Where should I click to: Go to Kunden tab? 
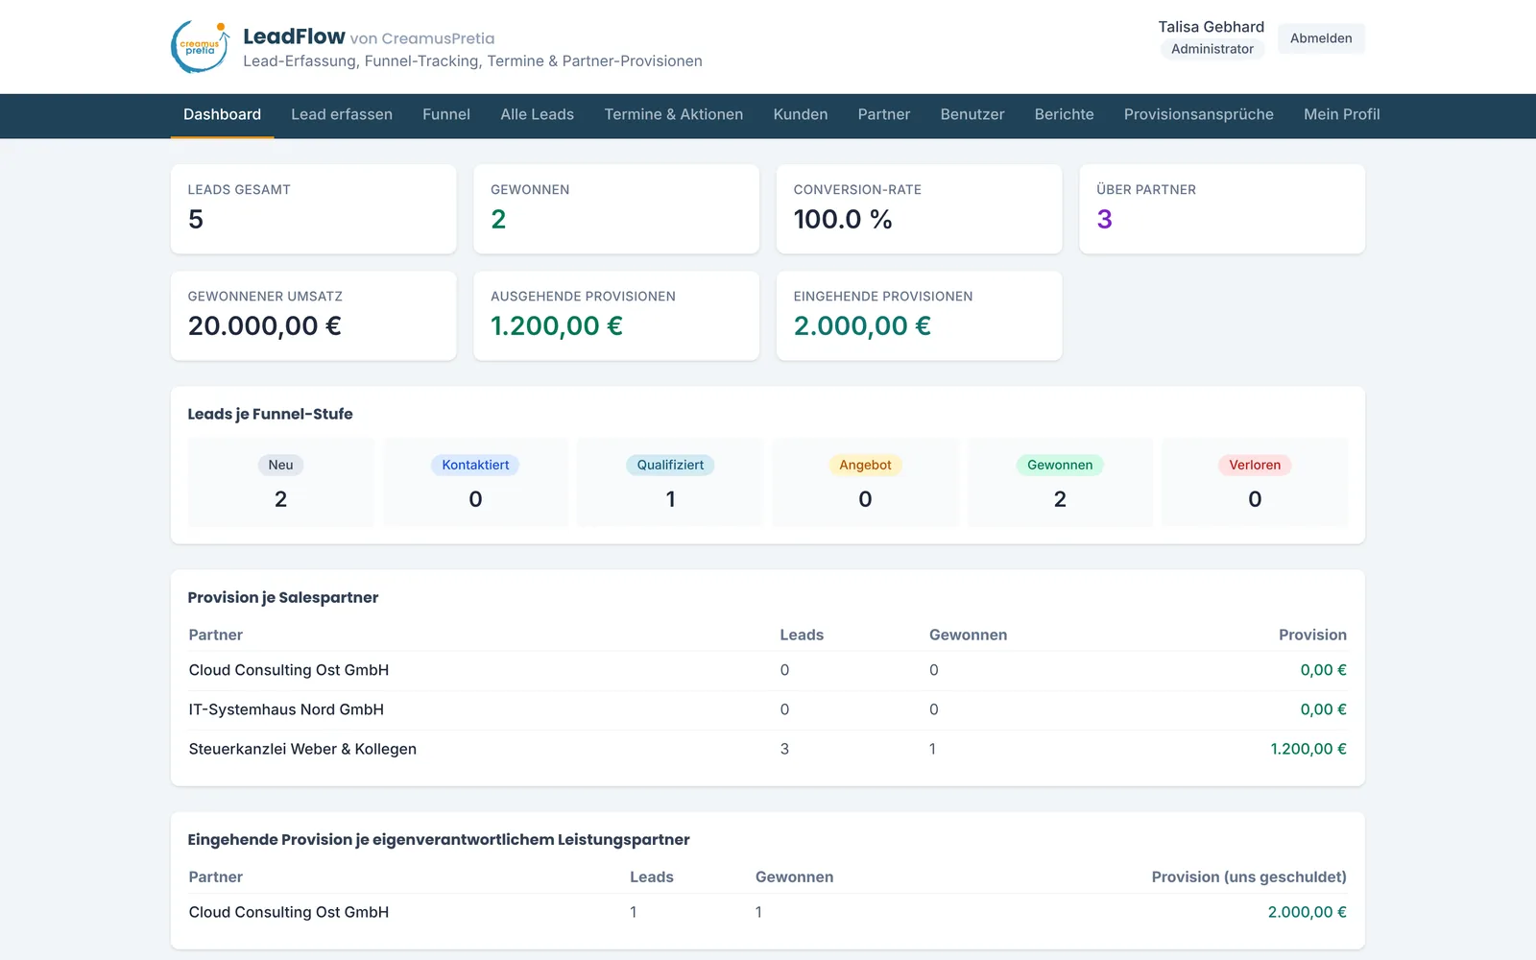tap(801, 114)
